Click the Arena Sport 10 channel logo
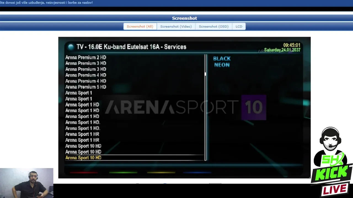Screen dimensions: 353x198 (x=185, y=107)
